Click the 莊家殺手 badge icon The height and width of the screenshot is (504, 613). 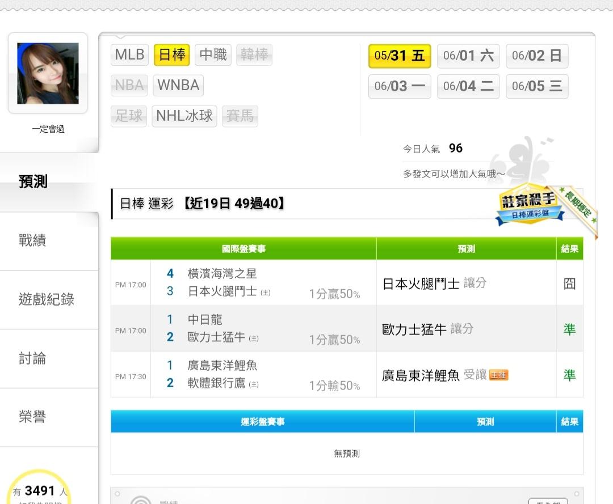pyautogui.click(x=530, y=205)
